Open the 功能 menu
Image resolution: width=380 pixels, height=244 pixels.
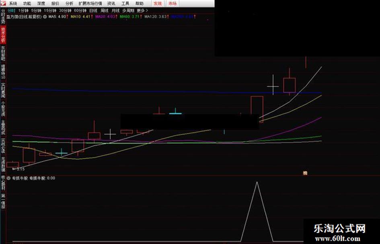pos(27,3)
